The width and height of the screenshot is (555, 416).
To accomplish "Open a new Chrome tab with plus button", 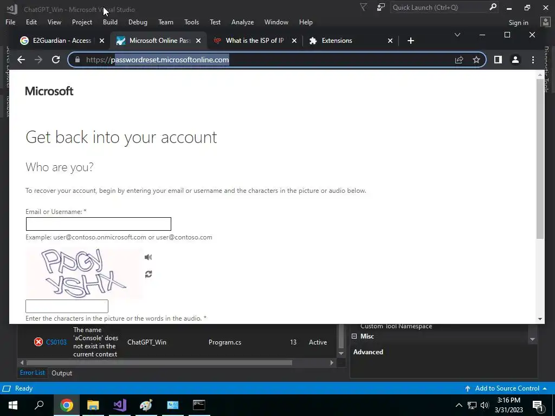I will (411, 41).
